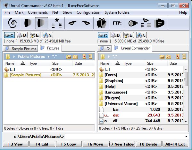Open the asterisk select-by-mask tool

pos(57,23)
